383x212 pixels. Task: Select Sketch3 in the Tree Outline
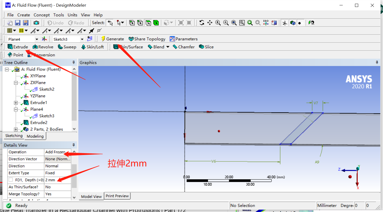click(x=47, y=116)
